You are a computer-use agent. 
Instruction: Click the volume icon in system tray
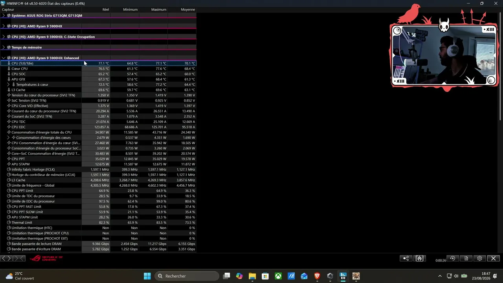(x=457, y=276)
